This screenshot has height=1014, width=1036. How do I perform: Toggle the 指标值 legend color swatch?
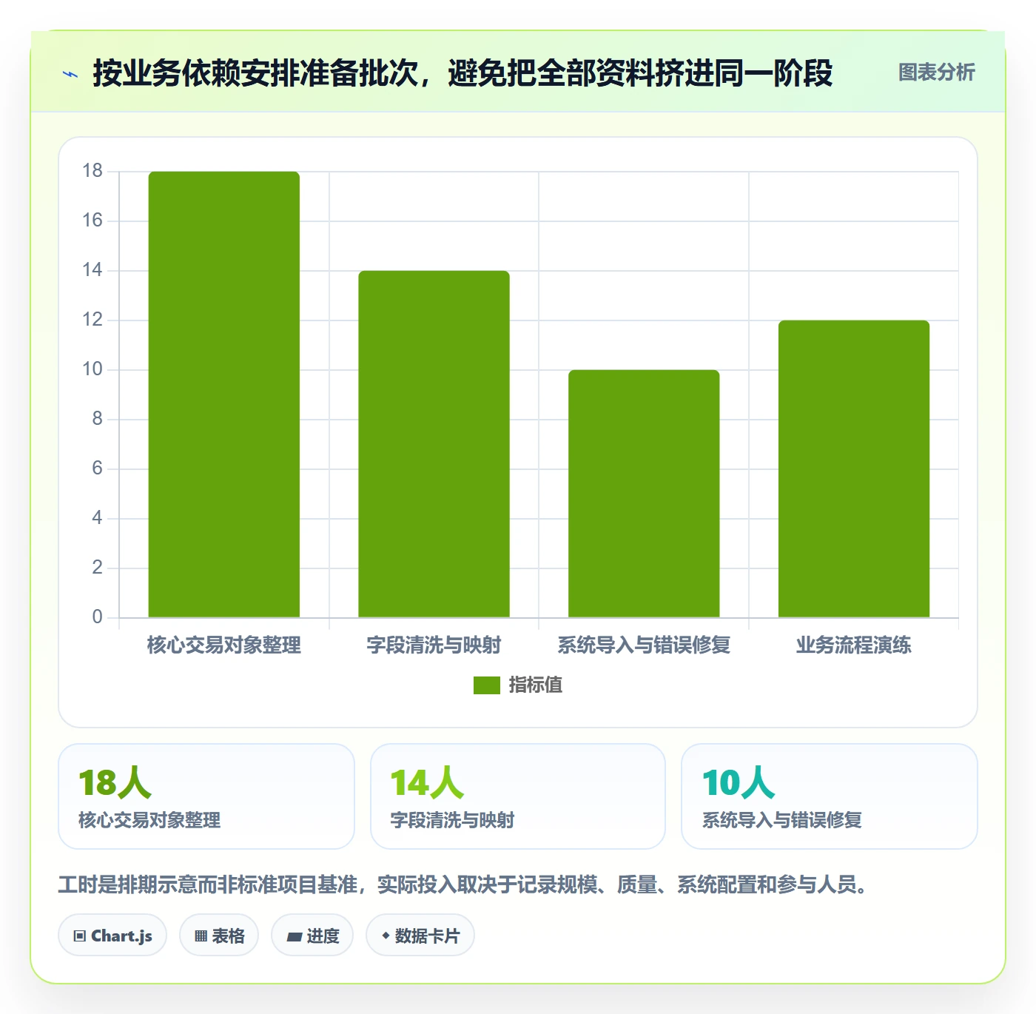pos(487,685)
